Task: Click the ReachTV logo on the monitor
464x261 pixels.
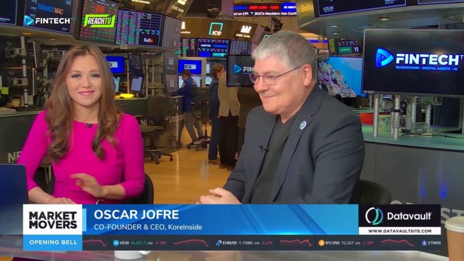Action: click(98, 20)
